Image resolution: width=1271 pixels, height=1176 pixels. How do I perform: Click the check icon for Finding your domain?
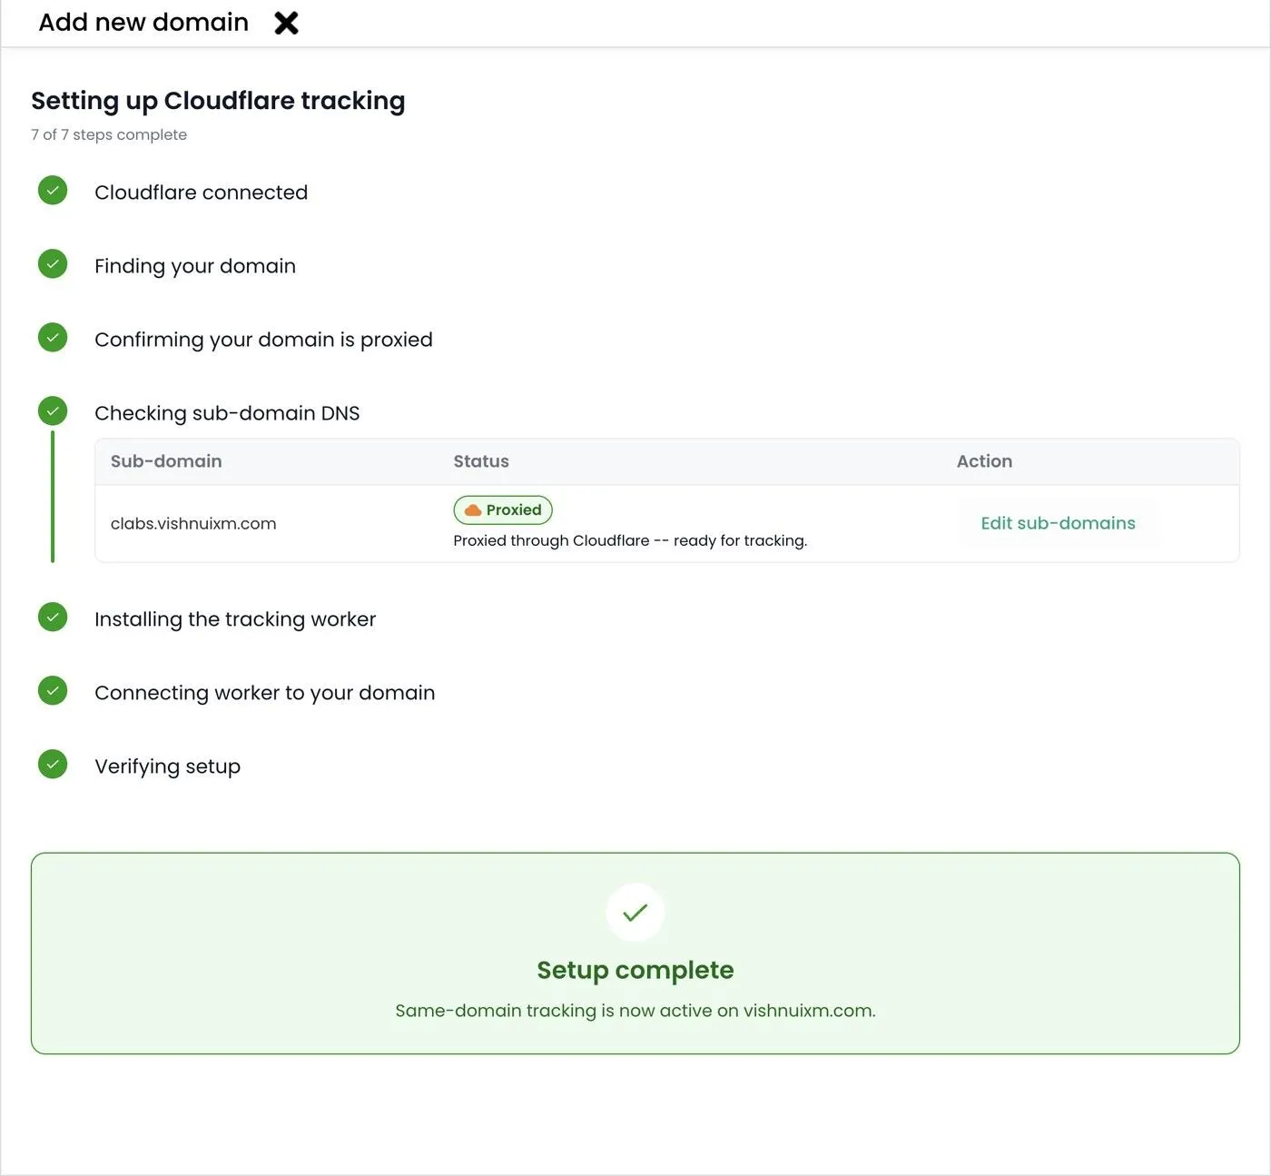coord(53,264)
